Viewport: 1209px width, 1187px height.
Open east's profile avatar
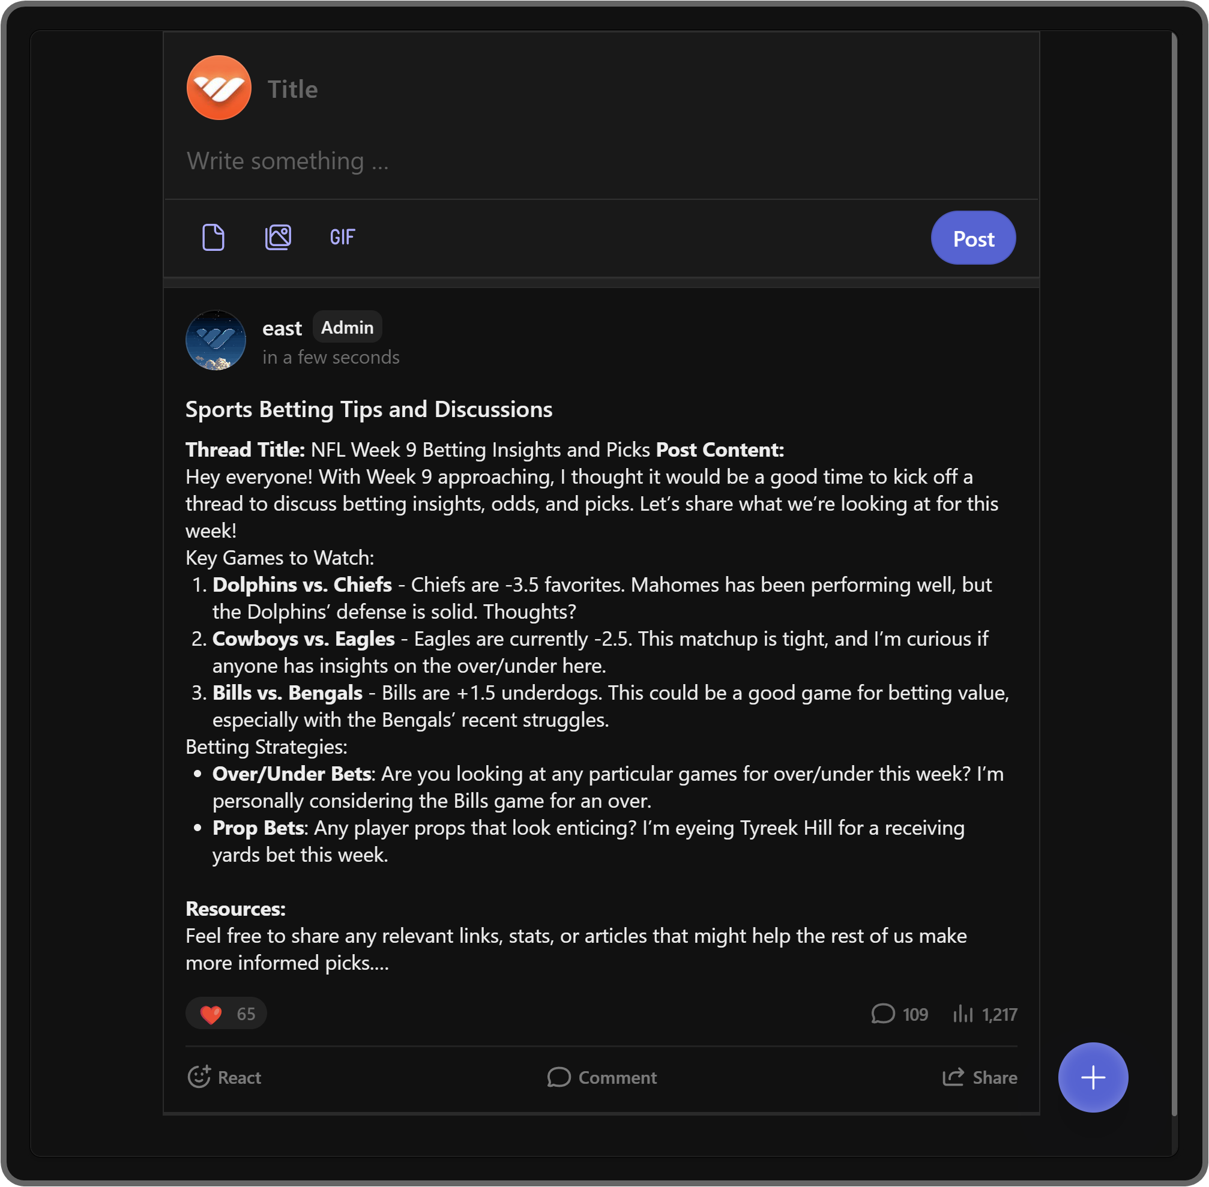point(216,340)
